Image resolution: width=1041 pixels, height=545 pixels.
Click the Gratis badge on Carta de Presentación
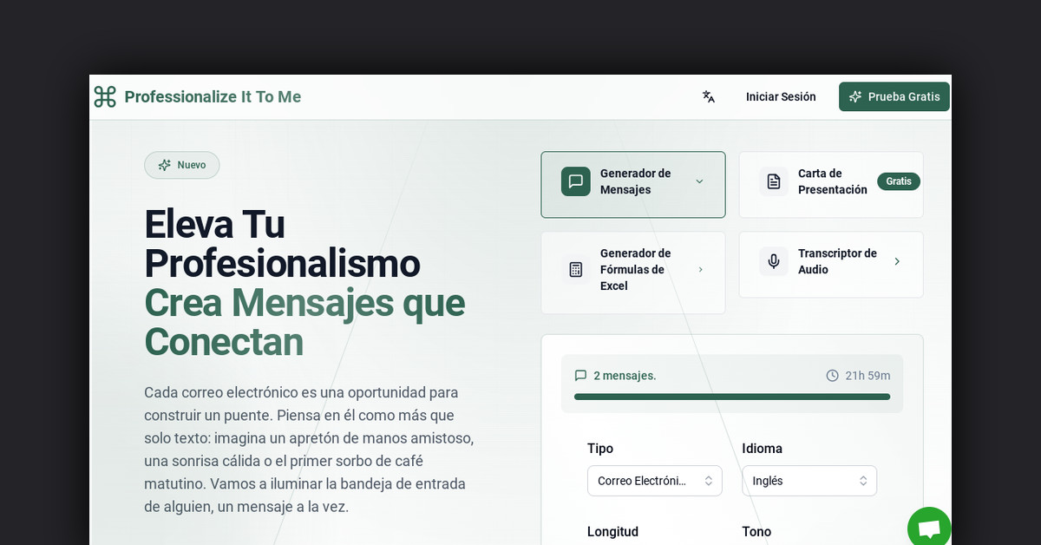point(898,181)
